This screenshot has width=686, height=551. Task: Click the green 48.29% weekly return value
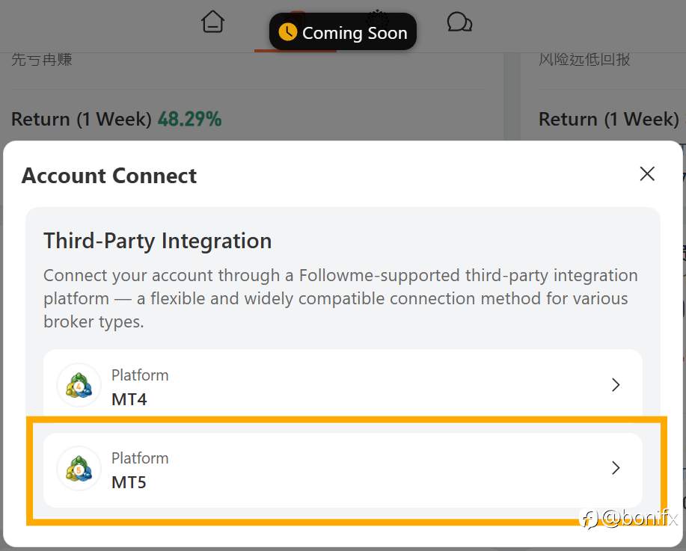(189, 119)
